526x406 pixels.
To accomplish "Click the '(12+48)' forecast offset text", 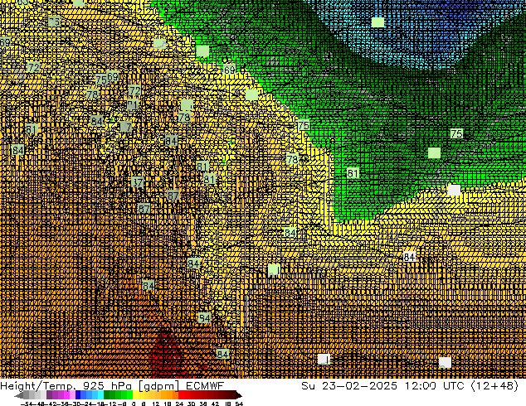I will (495, 386).
